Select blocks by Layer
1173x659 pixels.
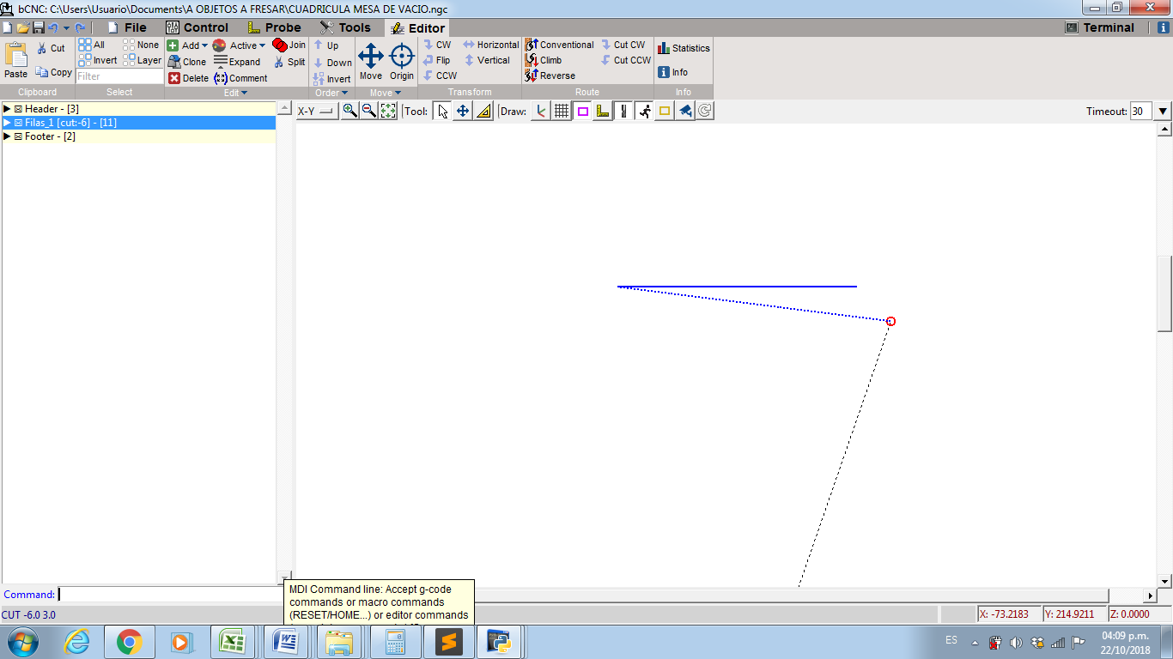tap(142, 60)
